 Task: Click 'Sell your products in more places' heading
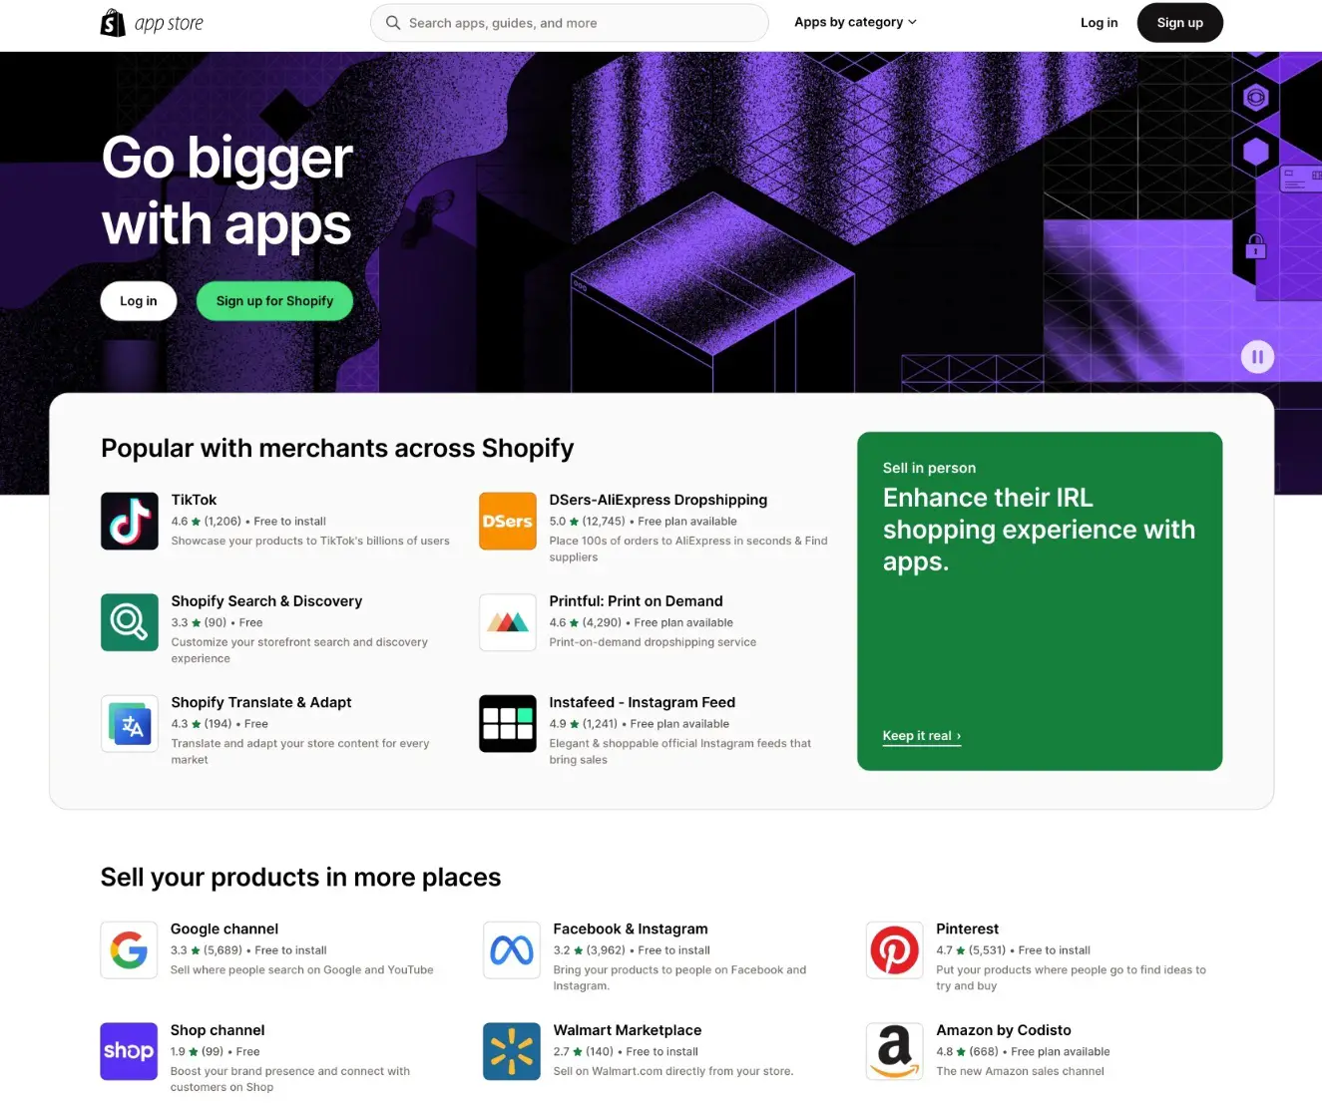(300, 878)
